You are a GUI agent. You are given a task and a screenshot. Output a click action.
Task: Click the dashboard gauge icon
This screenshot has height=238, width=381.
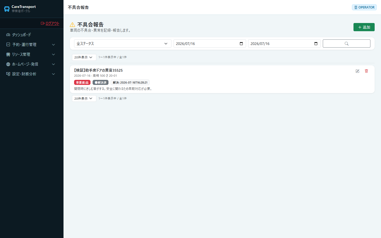coord(8,35)
